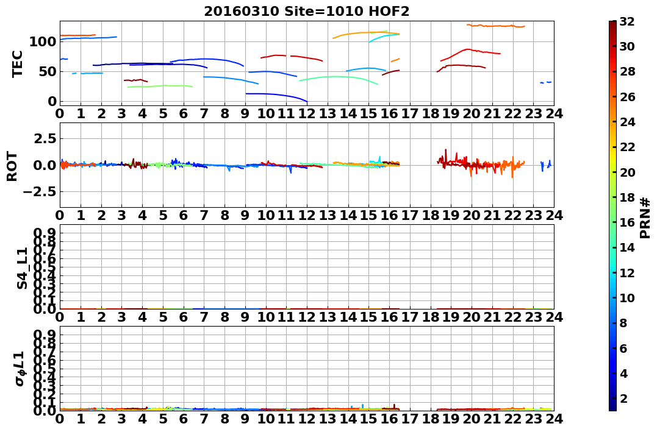Click the '28' tick on the colorbar
This screenshot has height=432, width=657.
coord(627,71)
